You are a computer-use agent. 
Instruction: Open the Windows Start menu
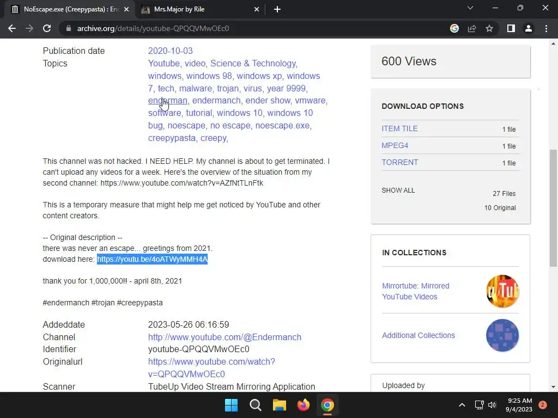[231, 405]
